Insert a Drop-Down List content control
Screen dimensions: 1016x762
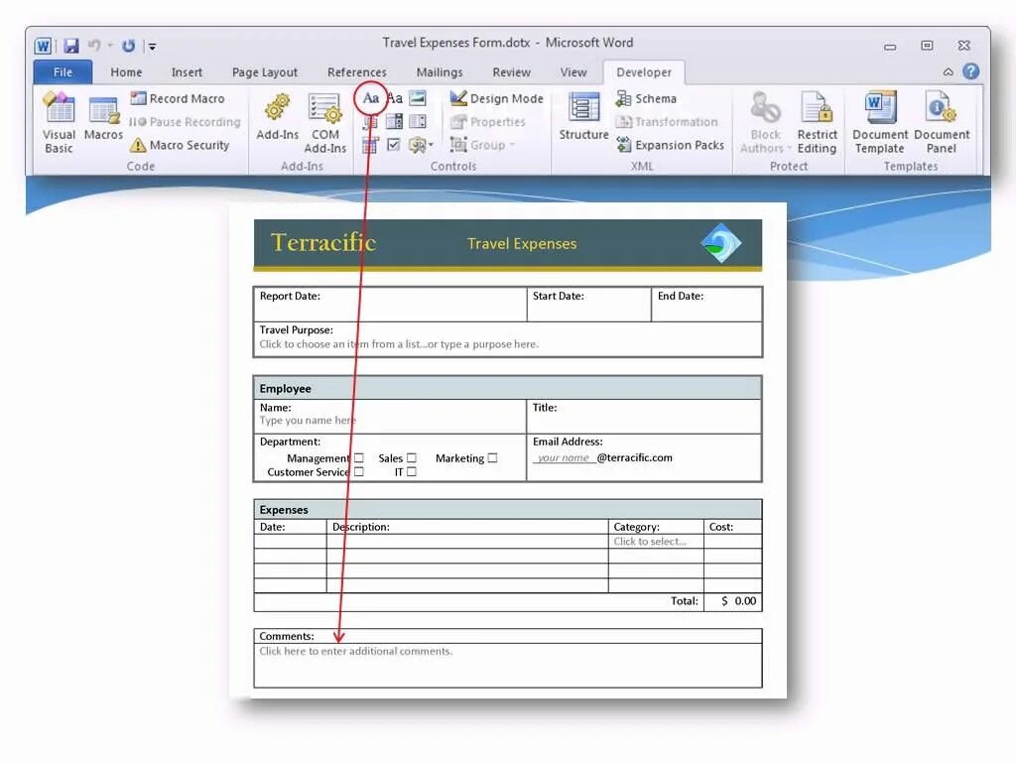418,122
